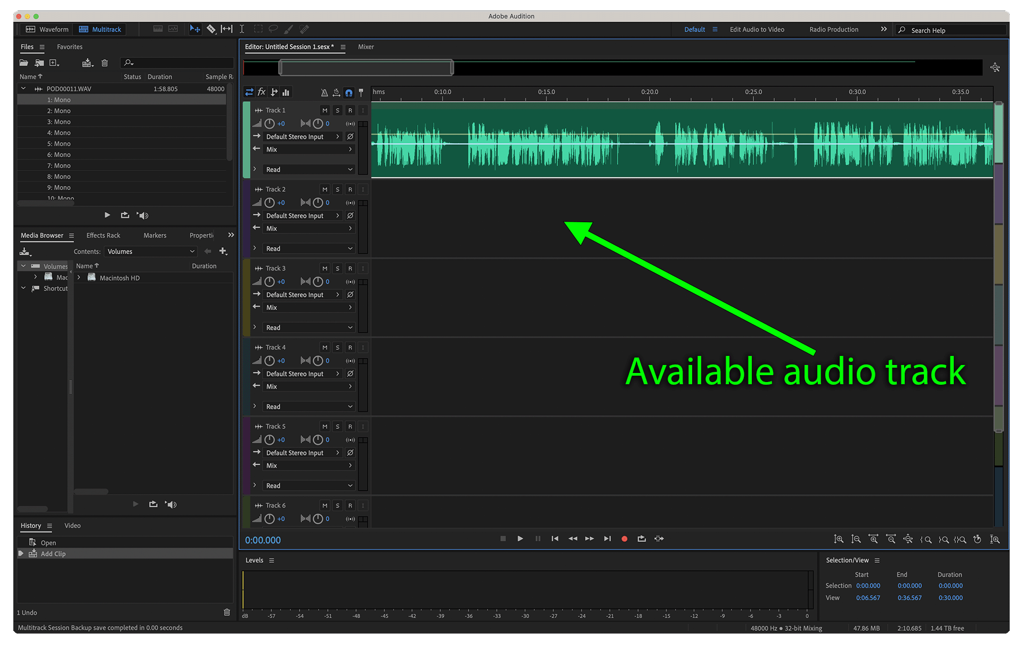Toggle snapping magnet icon
Viewport: 1023px width, 649px height.
pyautogui.click(x=348, y=93)
